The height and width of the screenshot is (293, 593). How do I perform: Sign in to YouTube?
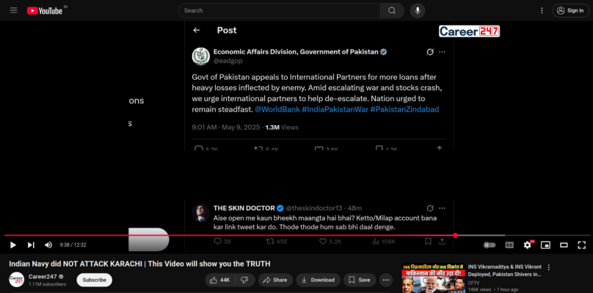tap(571, 10)
